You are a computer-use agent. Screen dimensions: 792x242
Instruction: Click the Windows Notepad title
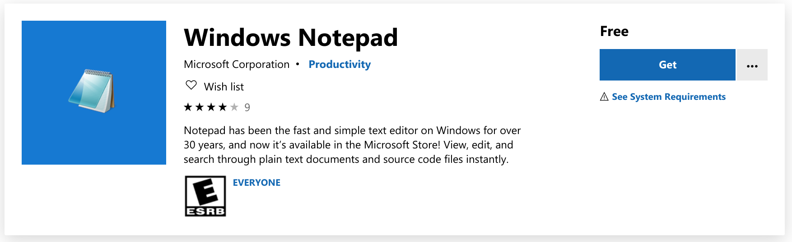click(x=291, y=38)
